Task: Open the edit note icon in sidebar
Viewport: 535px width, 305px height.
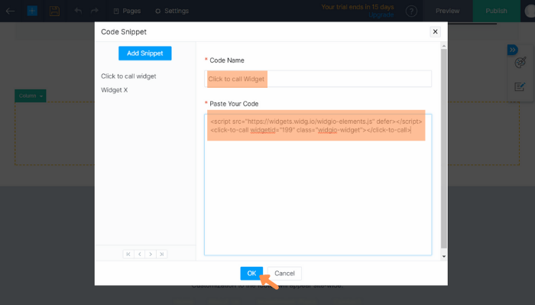Action: pyautogui.click(x=520, y=86)
